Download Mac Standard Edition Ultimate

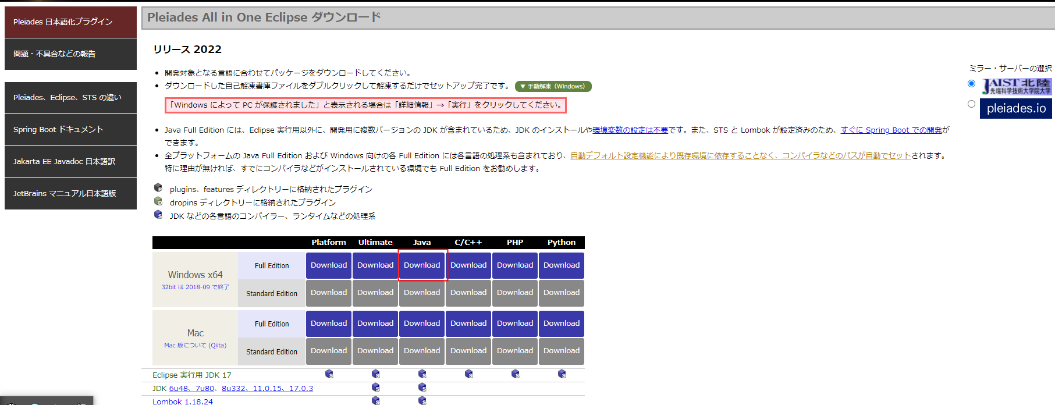375,351
